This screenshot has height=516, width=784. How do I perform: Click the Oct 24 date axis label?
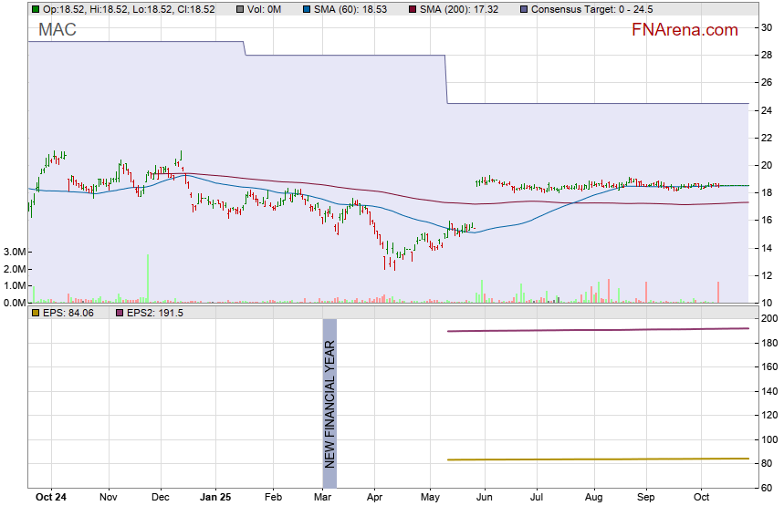pyautogui.click(x=50, y=498)
